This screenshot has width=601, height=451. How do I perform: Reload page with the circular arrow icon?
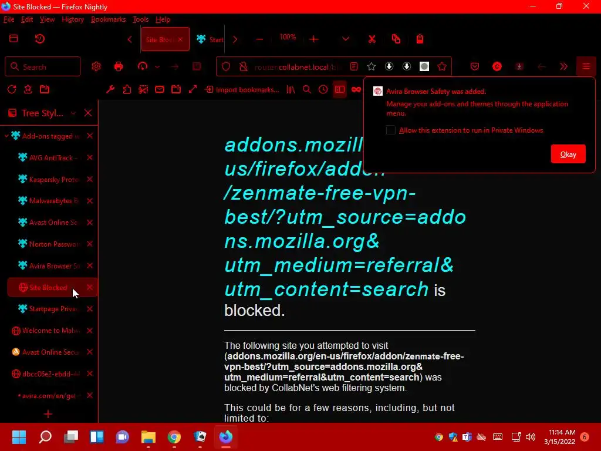click(x=12, y=89)
